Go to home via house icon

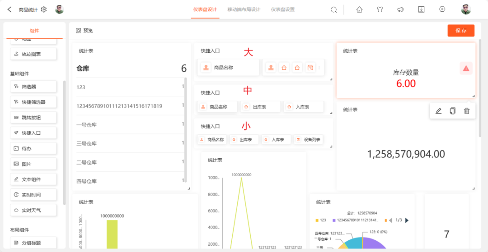(359, 9)
